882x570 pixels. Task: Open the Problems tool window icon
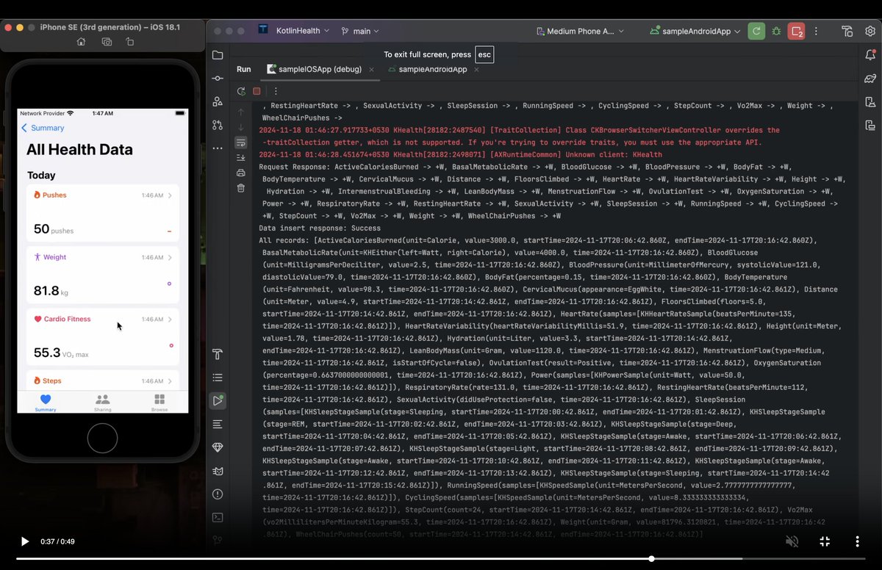pyautogui.click(x=218, y=494)
